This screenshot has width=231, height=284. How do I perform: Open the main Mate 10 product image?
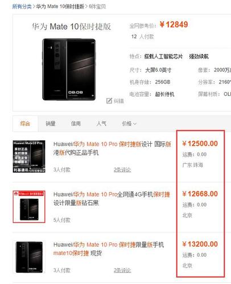point(69,69)
